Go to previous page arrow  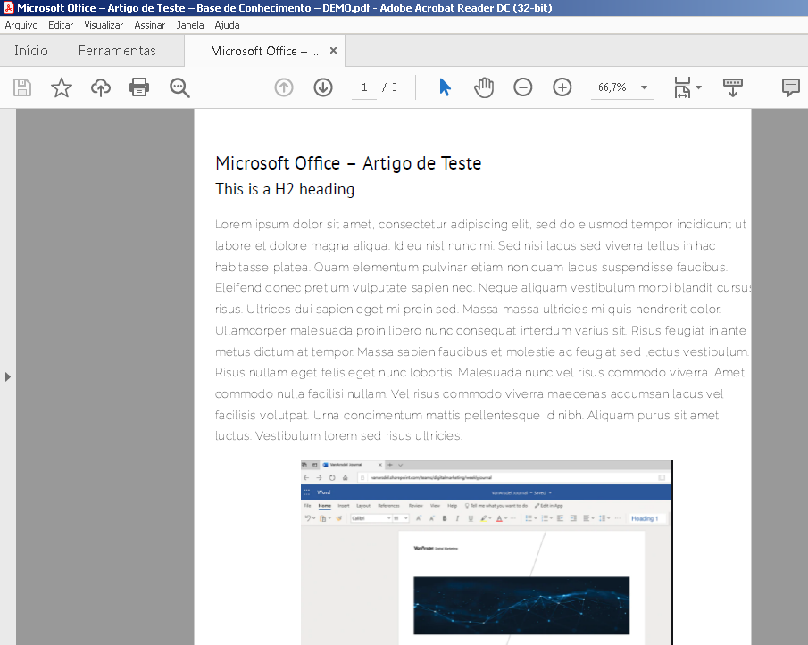tap(284, 87)
